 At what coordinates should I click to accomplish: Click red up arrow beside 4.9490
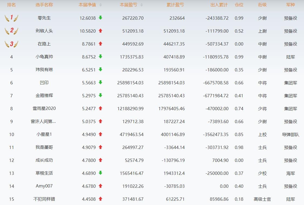[x=100, y=134]
